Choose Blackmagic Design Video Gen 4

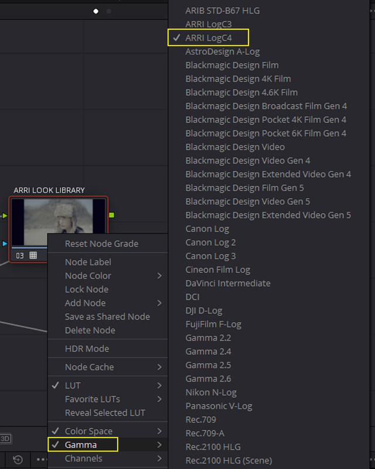[248, 161]
